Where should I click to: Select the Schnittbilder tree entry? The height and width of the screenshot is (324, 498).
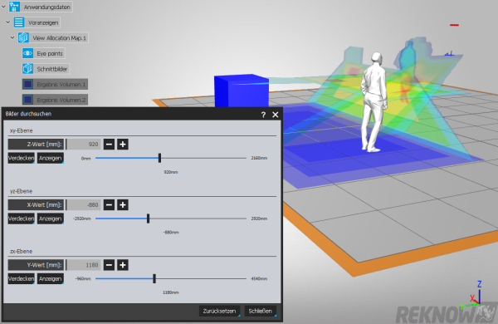[x=52, y=69]
